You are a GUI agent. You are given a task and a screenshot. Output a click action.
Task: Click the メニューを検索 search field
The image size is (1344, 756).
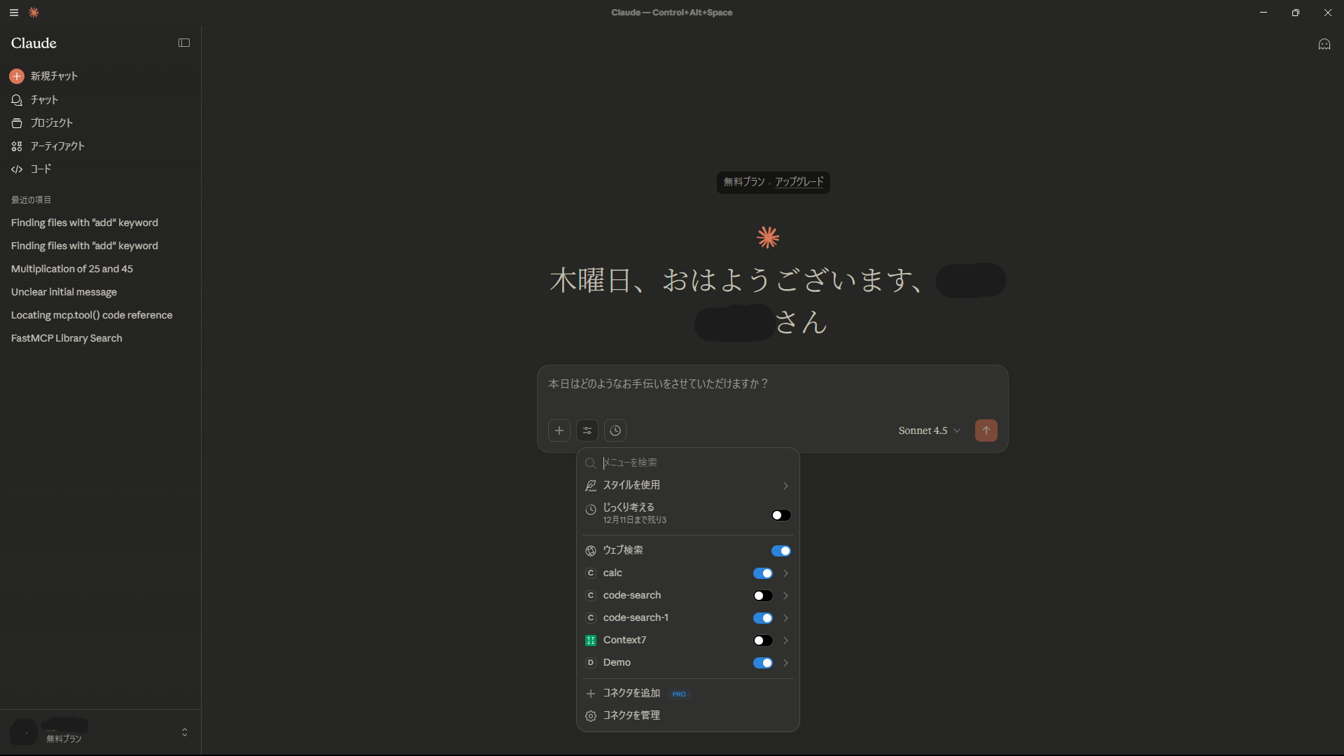point(693,463)
